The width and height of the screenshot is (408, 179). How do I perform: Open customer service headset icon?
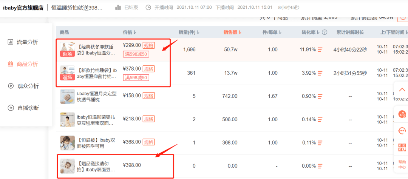[x=402, y=131]
